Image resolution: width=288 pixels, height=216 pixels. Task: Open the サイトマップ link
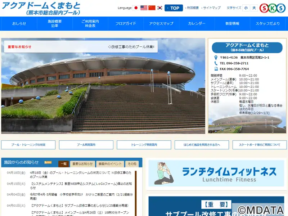click(x=212, y=8)
